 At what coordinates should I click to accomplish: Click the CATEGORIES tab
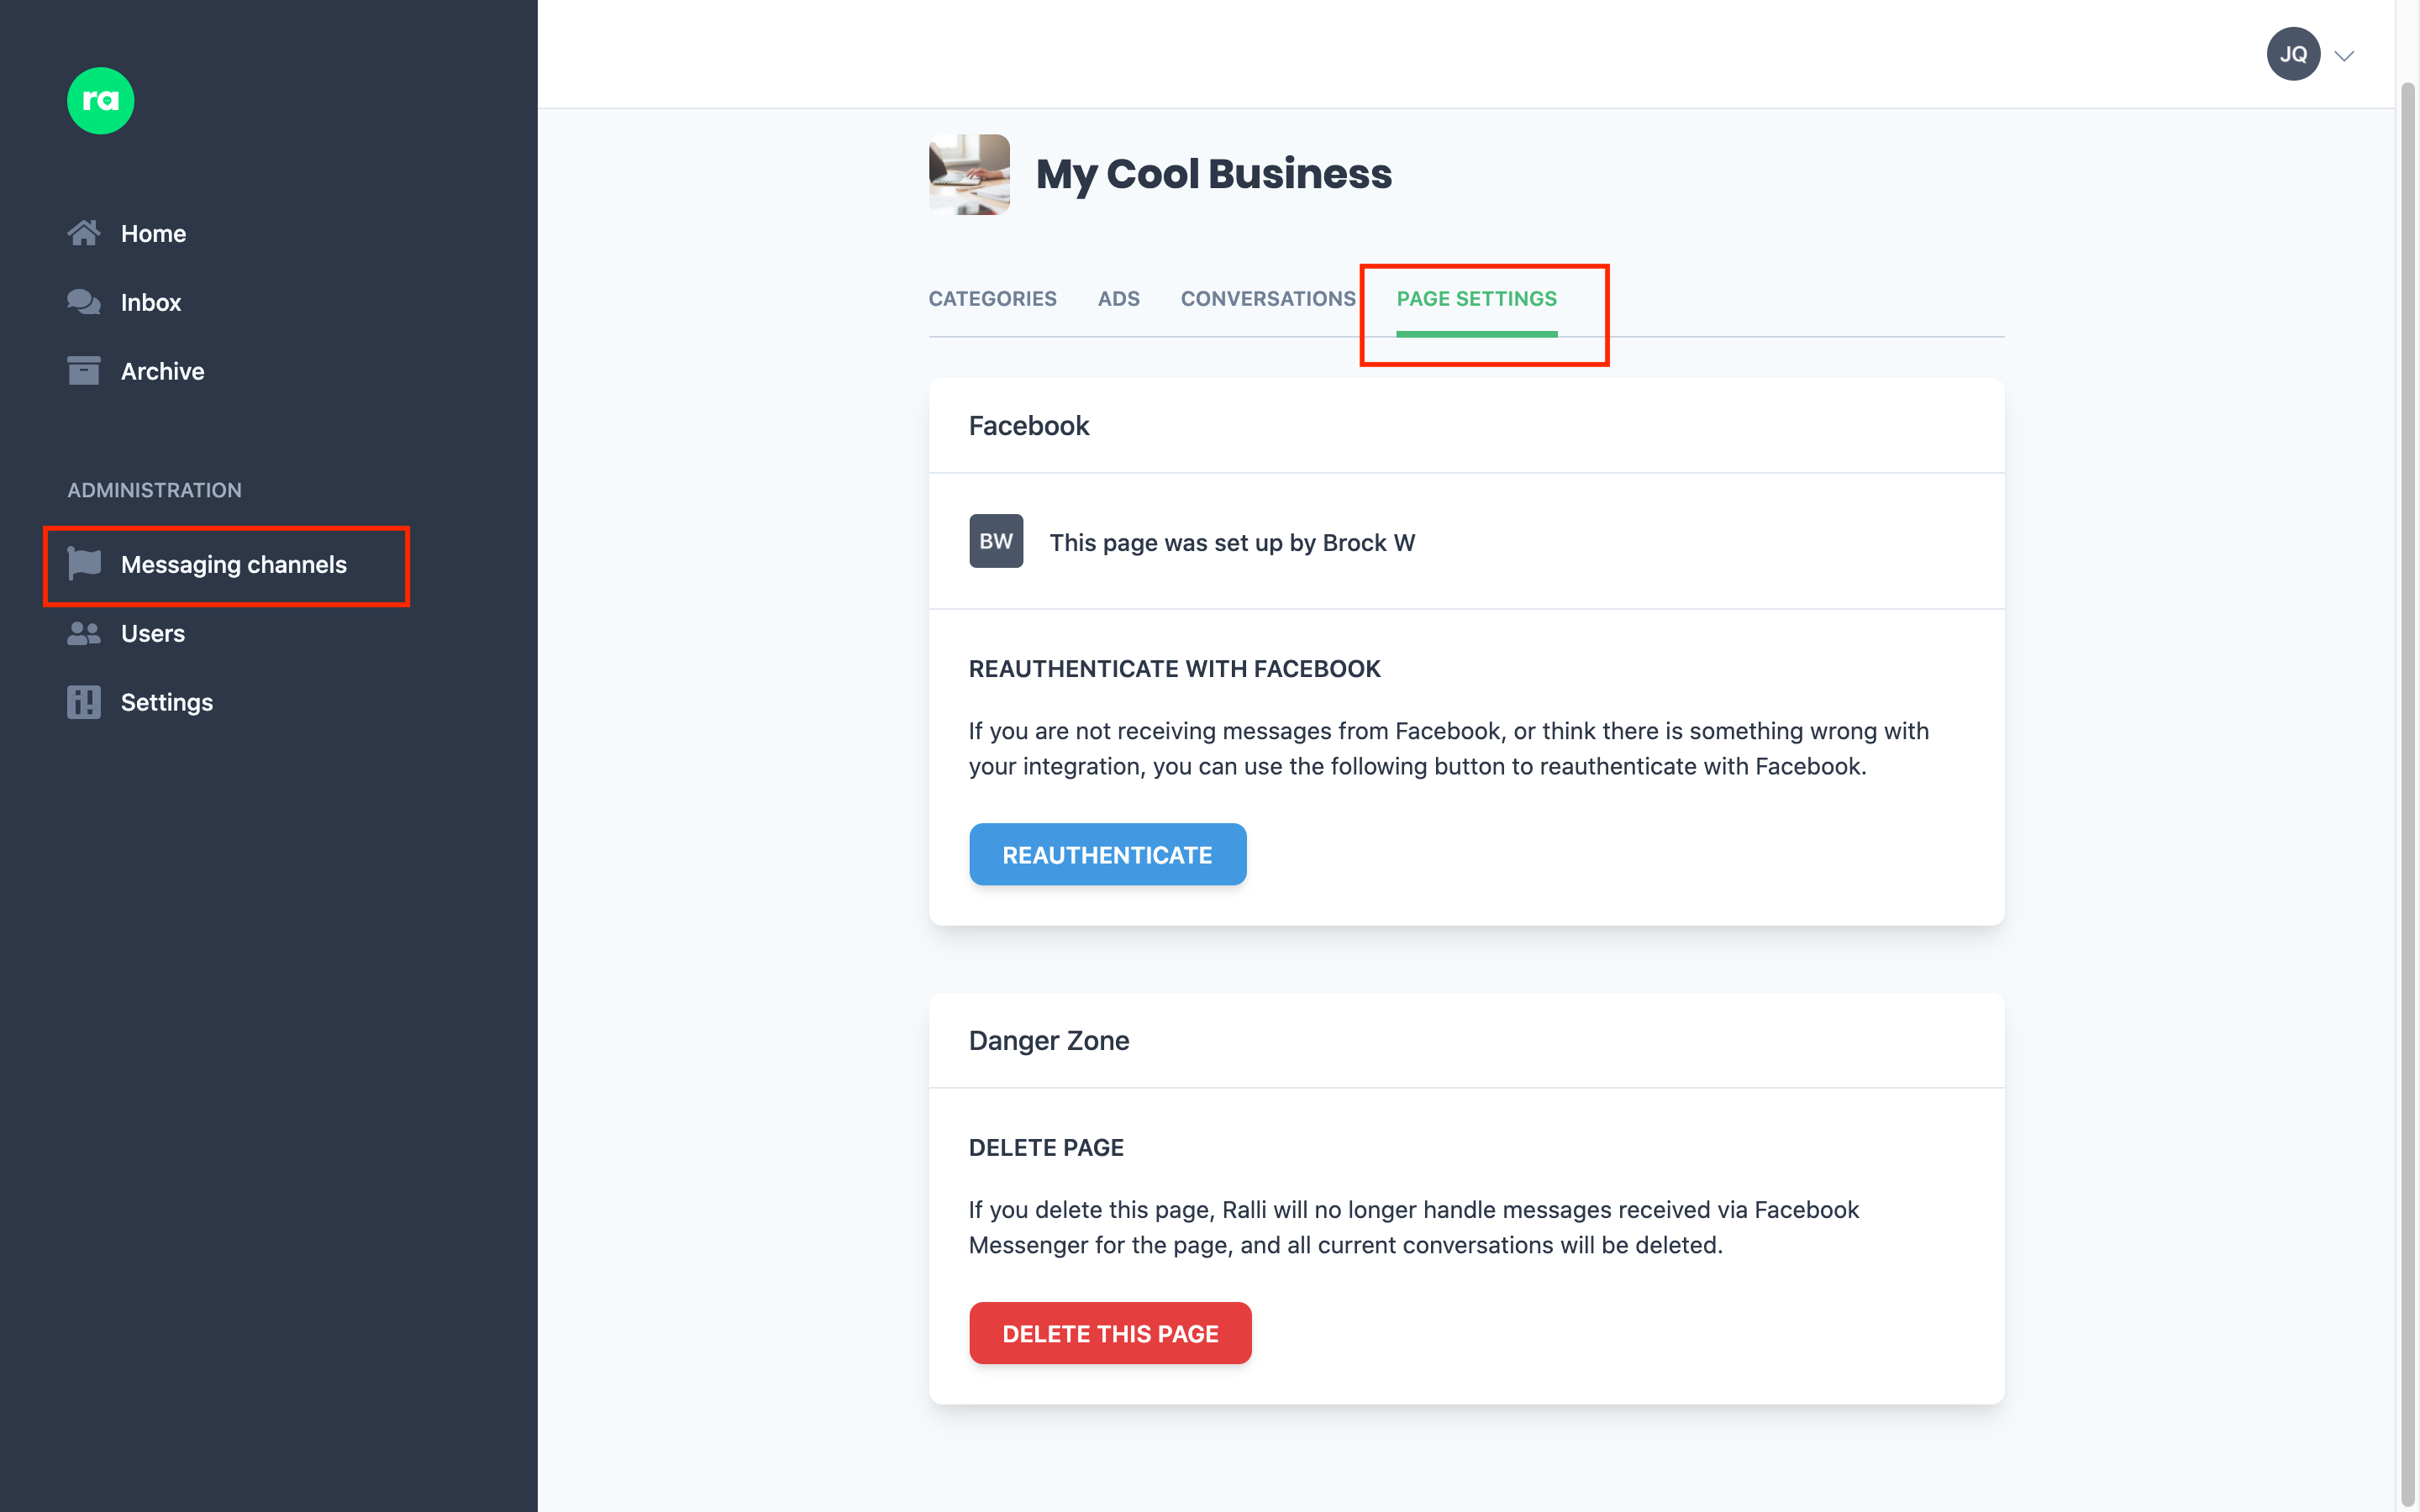(993, 298)
